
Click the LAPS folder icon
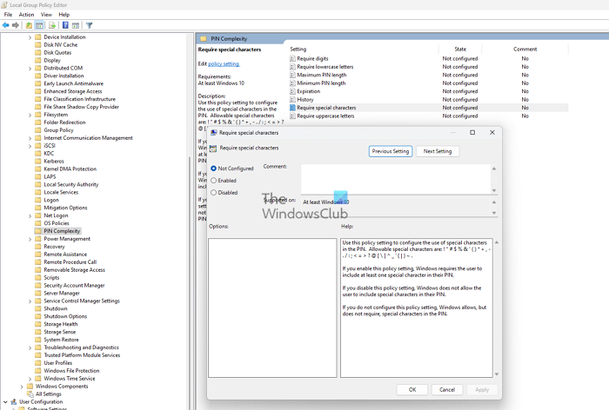coord(38,176)
